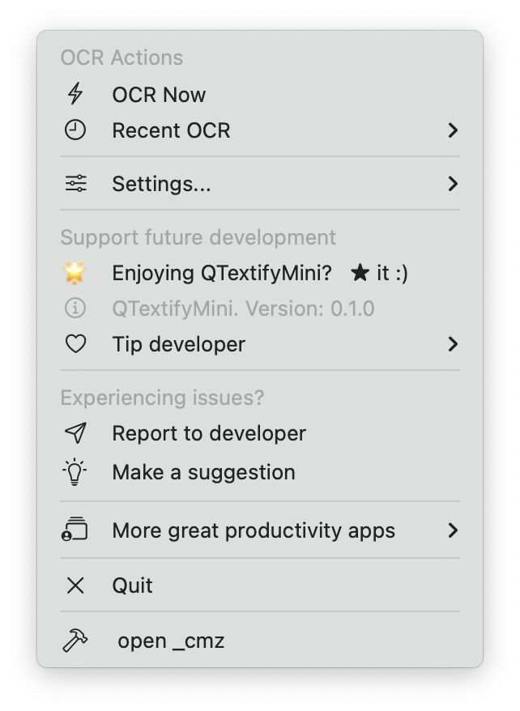Expand More great productivity apps chevron
Viewport: 520px width, 711px height.
[x=453, y=530]
